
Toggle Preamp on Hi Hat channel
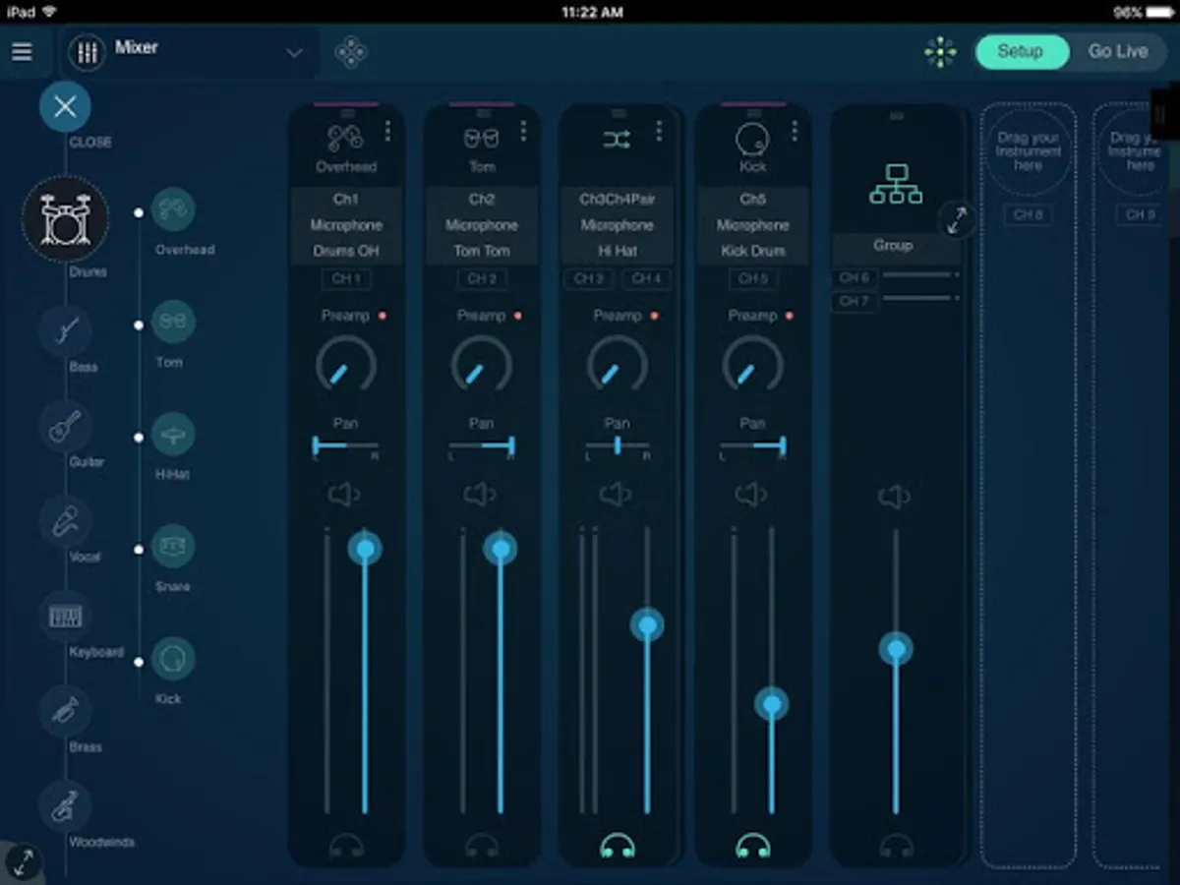point(654,316)
